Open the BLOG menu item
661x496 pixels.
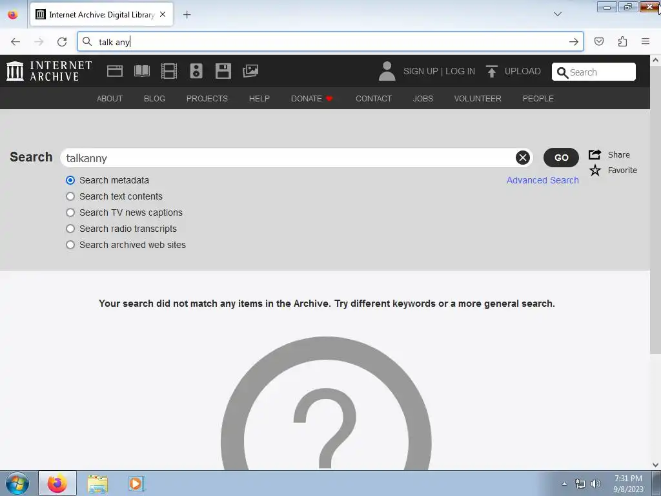click(154, 99)
